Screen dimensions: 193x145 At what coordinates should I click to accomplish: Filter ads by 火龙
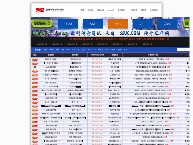pos(125,50)
